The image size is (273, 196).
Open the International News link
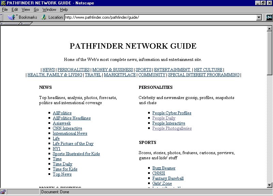[70, 133]
